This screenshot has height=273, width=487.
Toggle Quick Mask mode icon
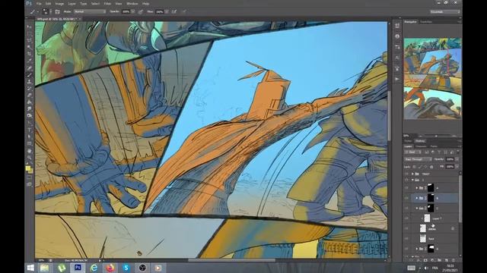pyautogui.click(x=30, y=177)
